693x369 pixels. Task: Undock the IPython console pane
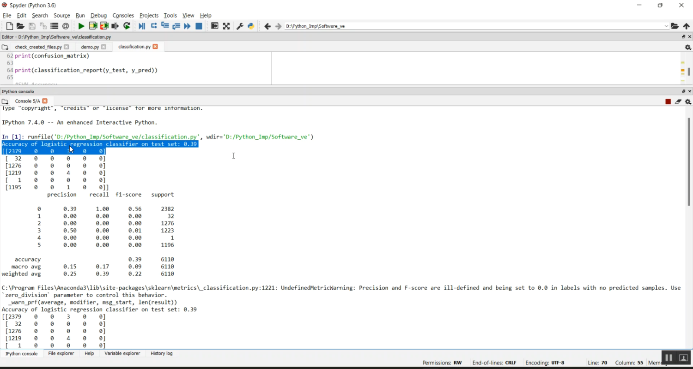click(684, 91)
